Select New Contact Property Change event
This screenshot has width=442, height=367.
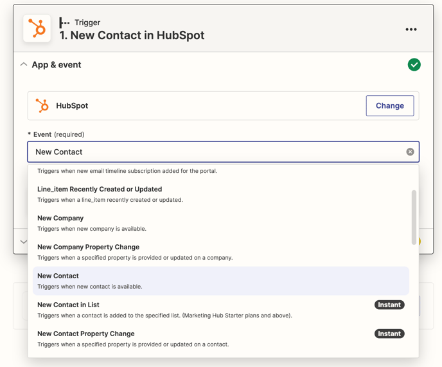[221, 339]
